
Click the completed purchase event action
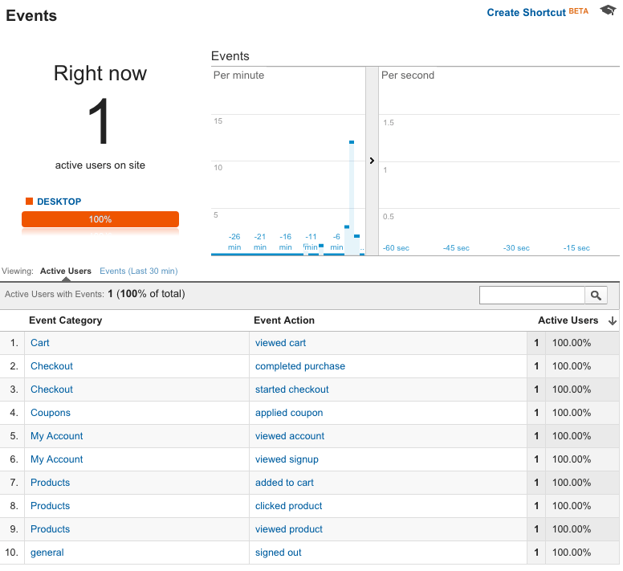click(300, 366)
